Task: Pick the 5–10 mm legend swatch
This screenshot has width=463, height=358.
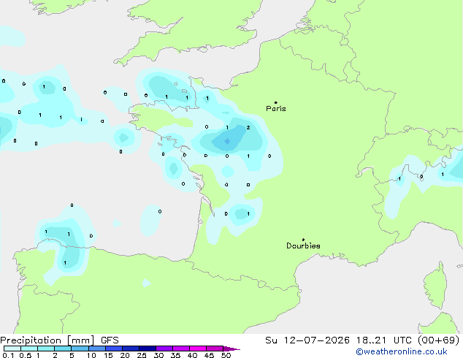Action: click(x=80, y=349)
